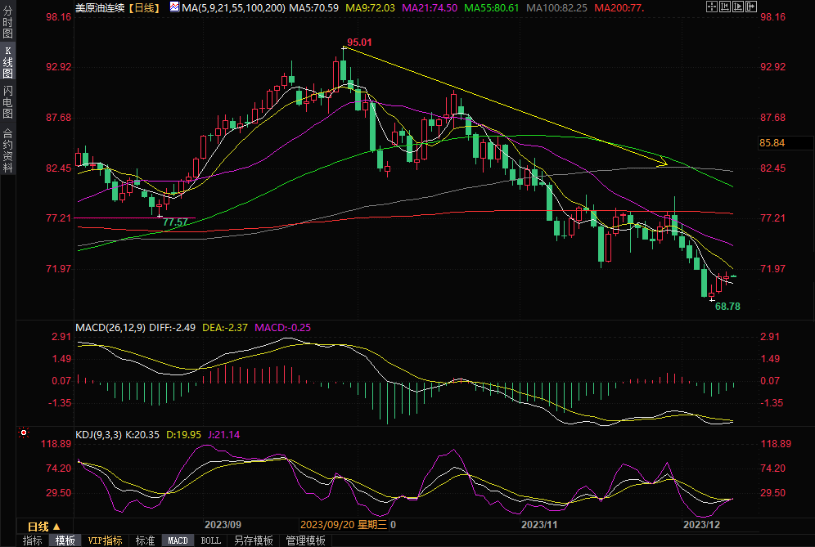Click the MA(5,9,21,55,100,200) parameters label

tap(233, 7)
